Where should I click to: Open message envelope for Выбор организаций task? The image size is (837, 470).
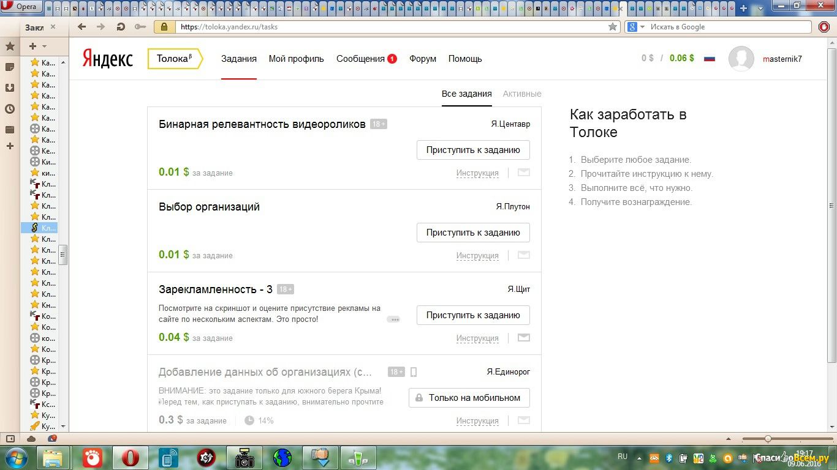pos(523,255)
